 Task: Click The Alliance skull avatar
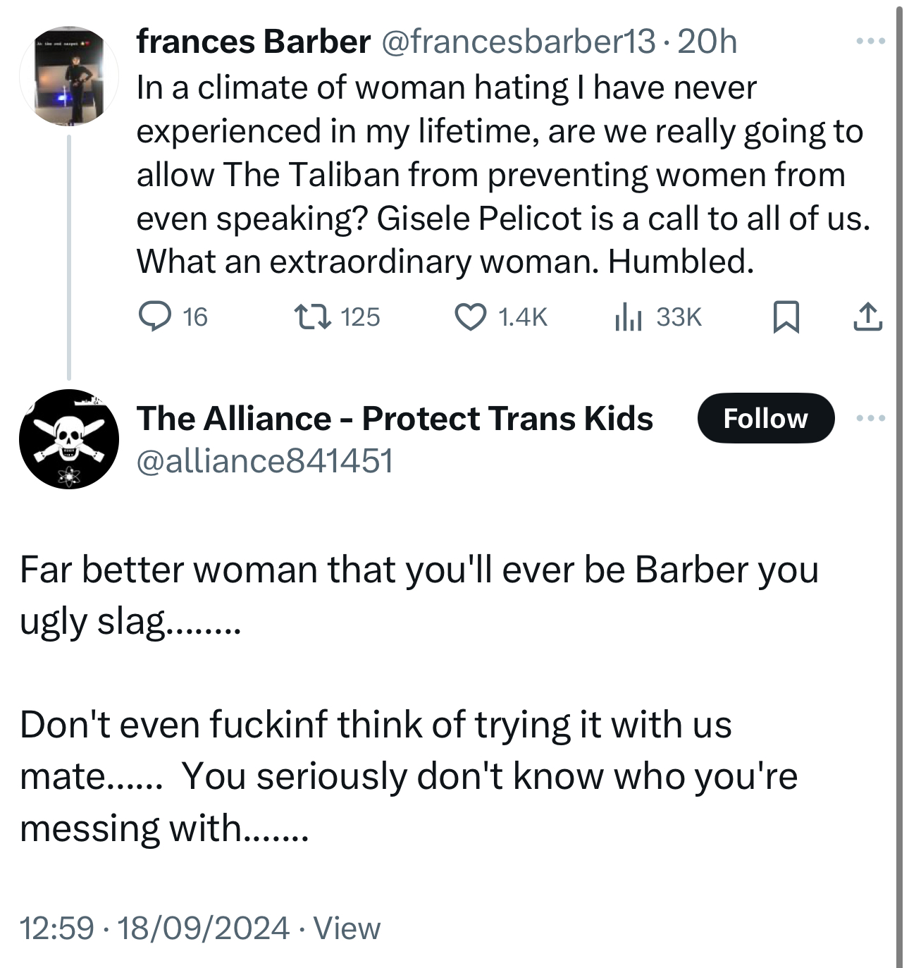tap(69, 439)
